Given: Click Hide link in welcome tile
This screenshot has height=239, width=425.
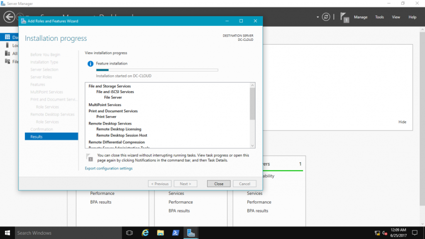Looking at the screenshot, I should point(402,122).
